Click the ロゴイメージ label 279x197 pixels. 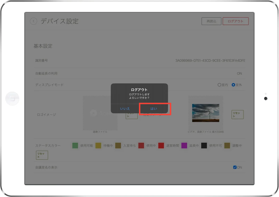tap(46, 115)
